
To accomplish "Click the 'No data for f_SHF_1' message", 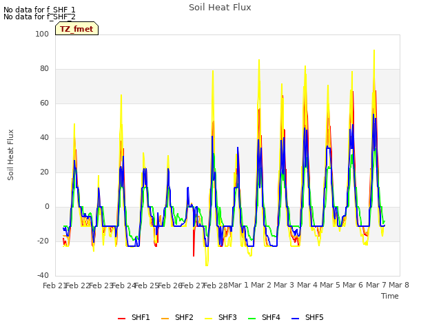I will pyautogui.click(x=39, y=10).
